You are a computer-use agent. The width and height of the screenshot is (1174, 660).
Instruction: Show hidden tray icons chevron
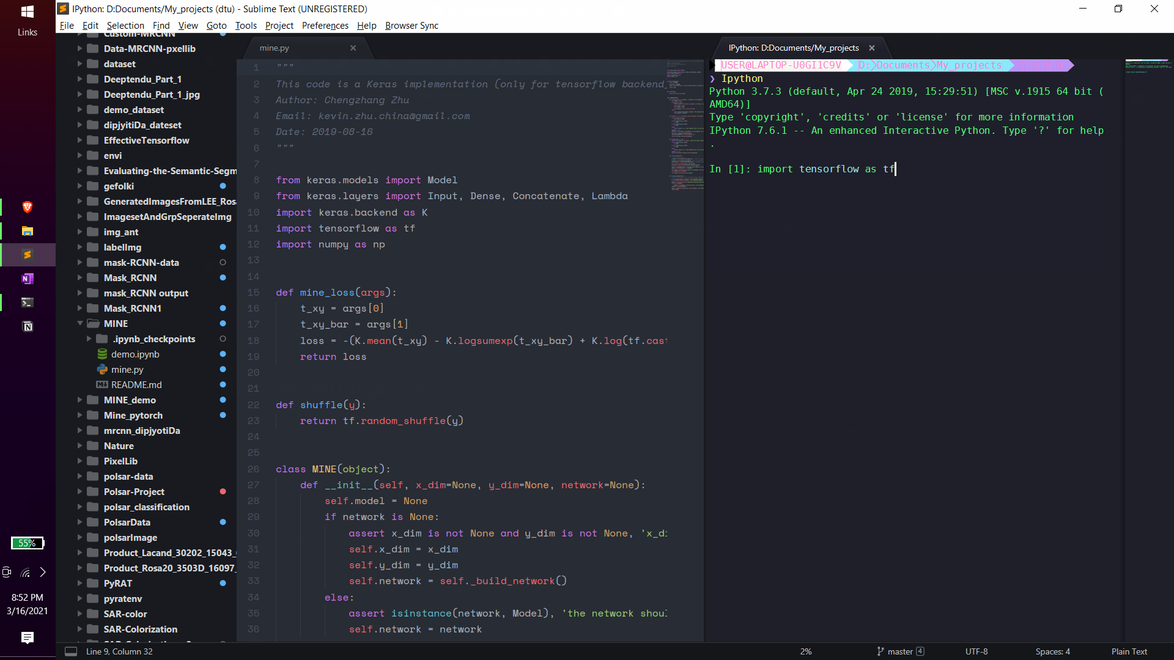(43, 573)
